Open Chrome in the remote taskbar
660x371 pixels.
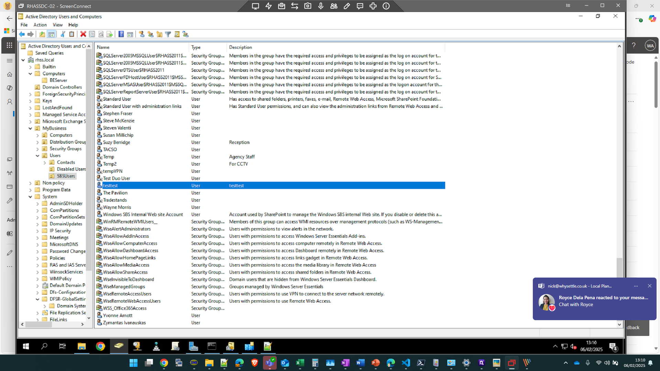(x=100, y=346)
